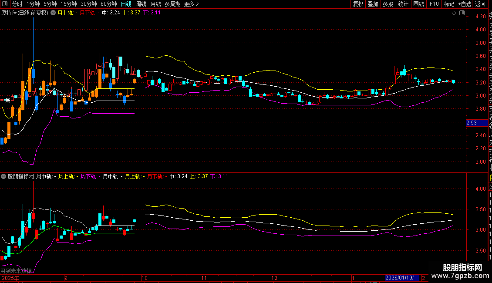Select the 日线 daily tab
492x283 pixels.
(x=126, y=4)
